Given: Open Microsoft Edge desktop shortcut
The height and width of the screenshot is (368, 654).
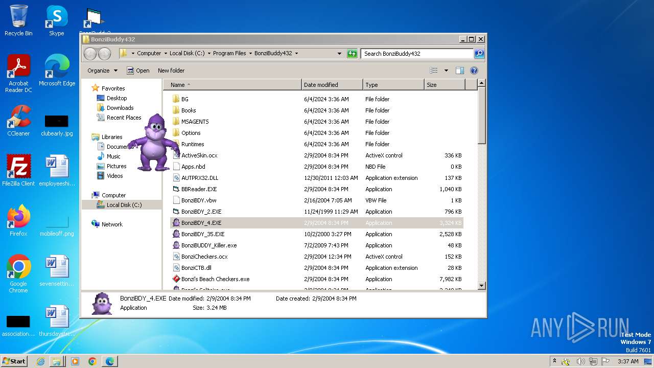Looking at the screenshot, I should click(x=57, y=71).
